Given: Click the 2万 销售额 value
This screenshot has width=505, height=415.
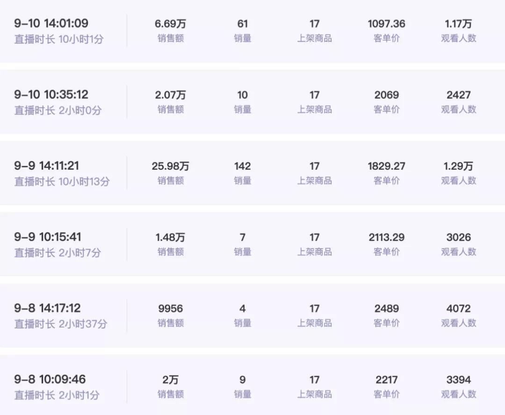Looking at the screenshot, I should 170,379.
